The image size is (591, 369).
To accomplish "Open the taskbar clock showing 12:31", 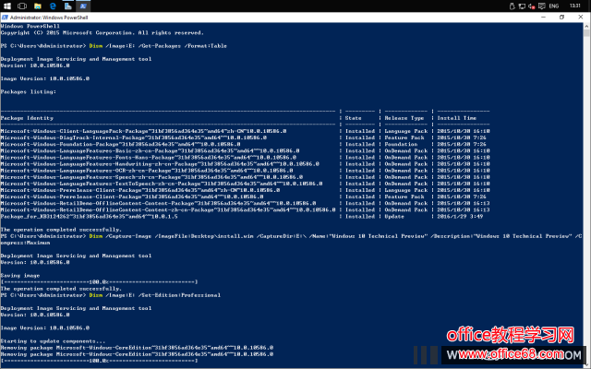I will 575,6.
